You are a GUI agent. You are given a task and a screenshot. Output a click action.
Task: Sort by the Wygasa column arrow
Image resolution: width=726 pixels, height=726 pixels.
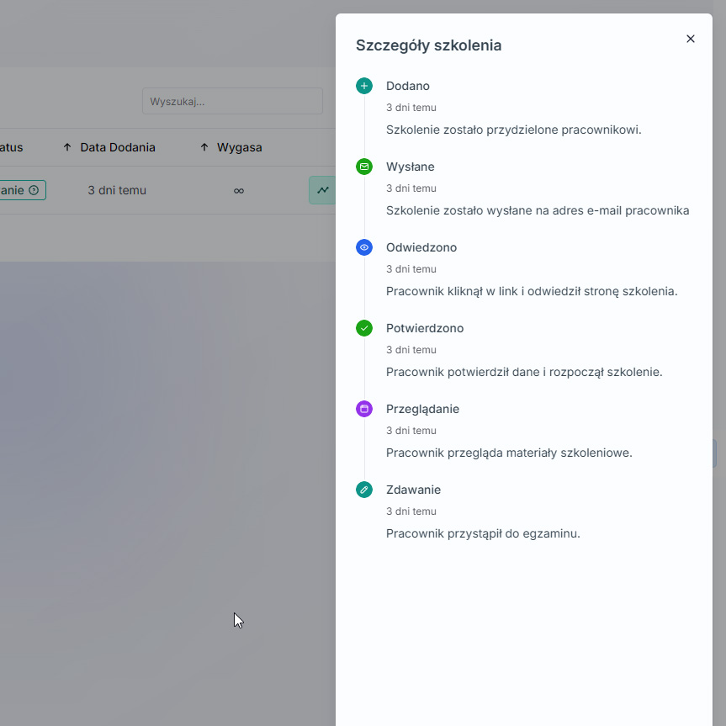tap(204, 147)
